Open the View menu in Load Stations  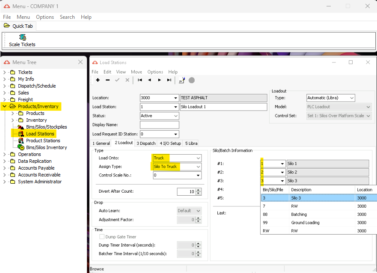coord(121,72)
